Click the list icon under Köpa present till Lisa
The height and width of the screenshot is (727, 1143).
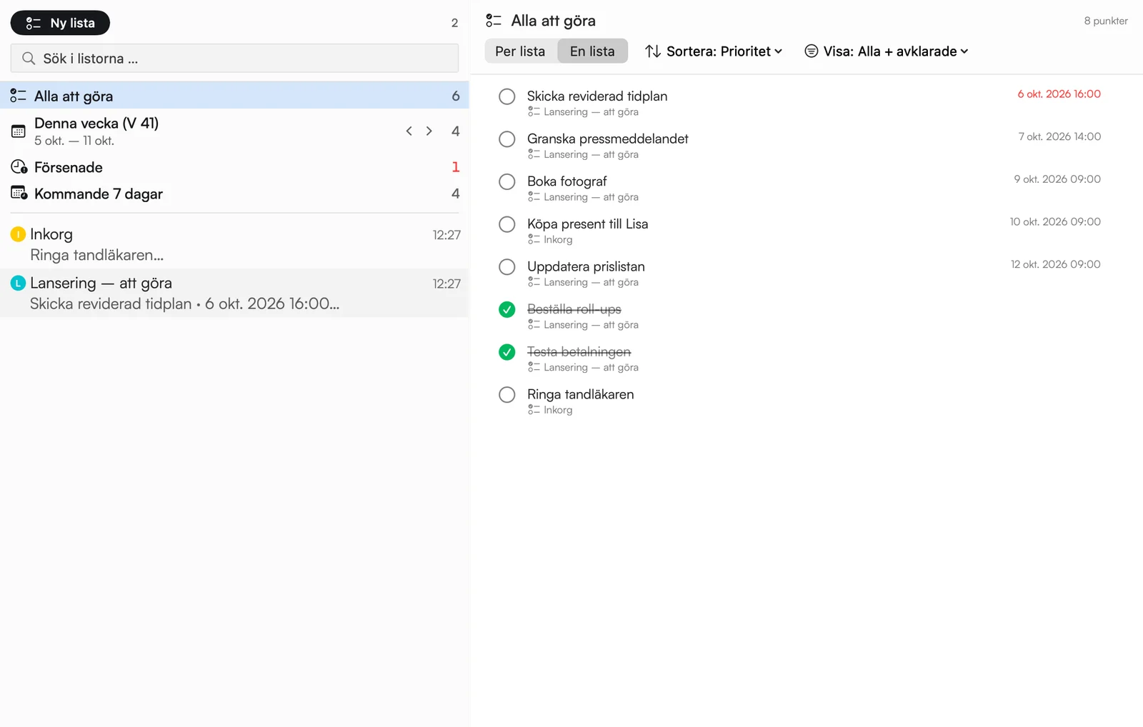(x=534, y=239)
